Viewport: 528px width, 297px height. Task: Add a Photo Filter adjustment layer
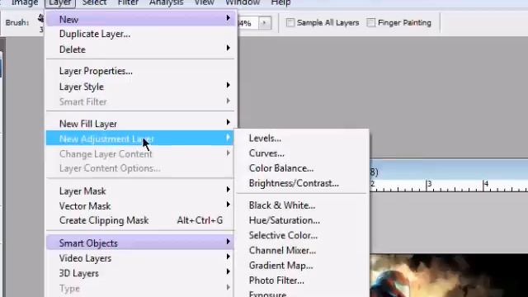[x=302, y=280]
